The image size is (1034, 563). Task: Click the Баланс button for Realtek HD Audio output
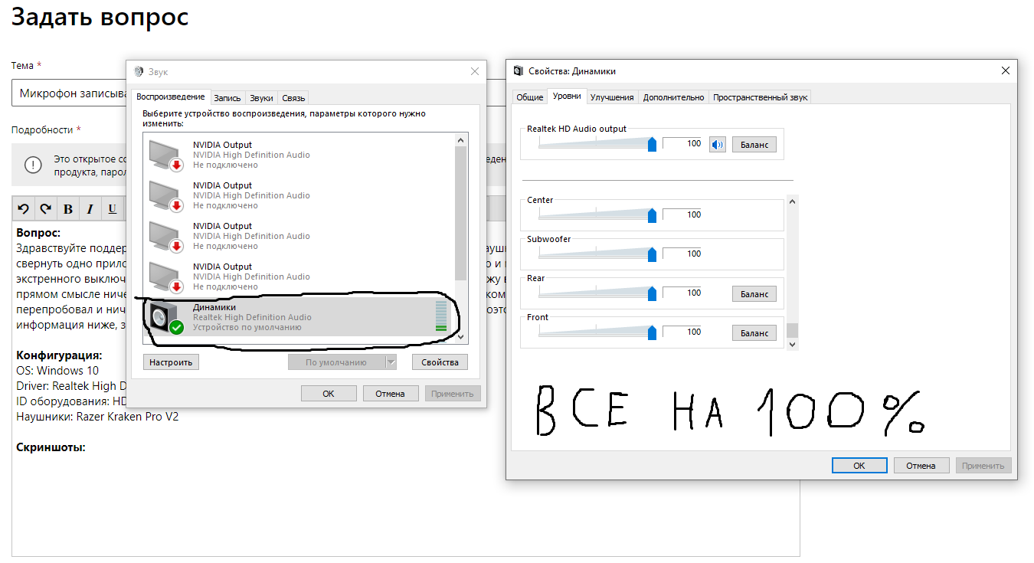click(754, 145)
